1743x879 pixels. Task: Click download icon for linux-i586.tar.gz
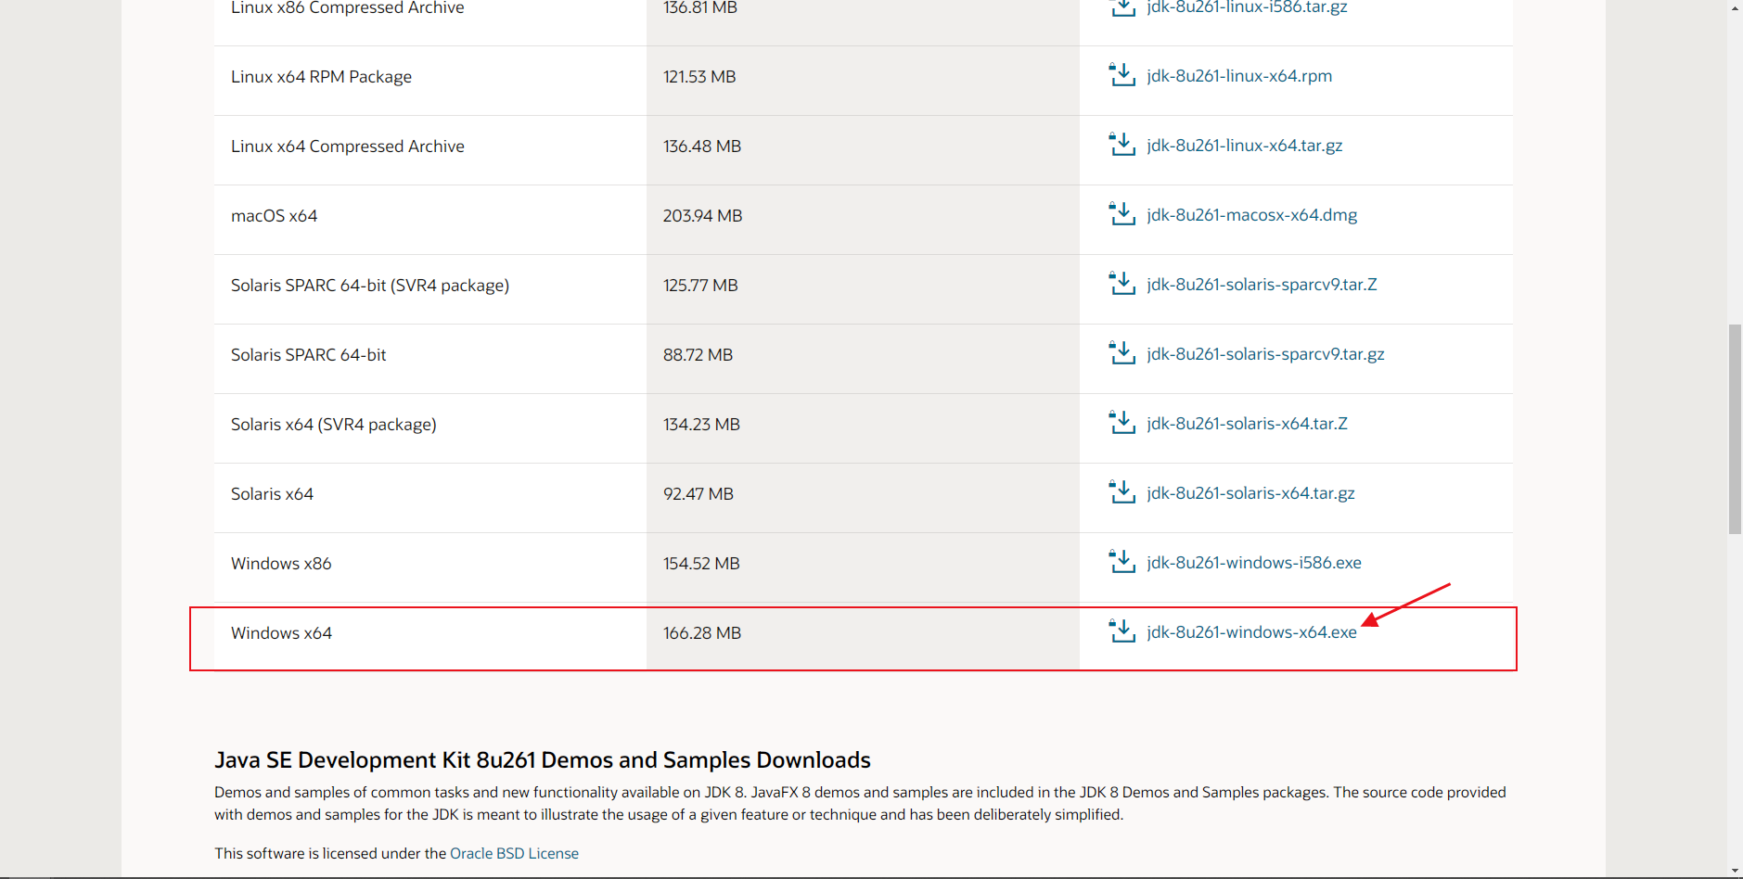click(x=1122, y=8)
